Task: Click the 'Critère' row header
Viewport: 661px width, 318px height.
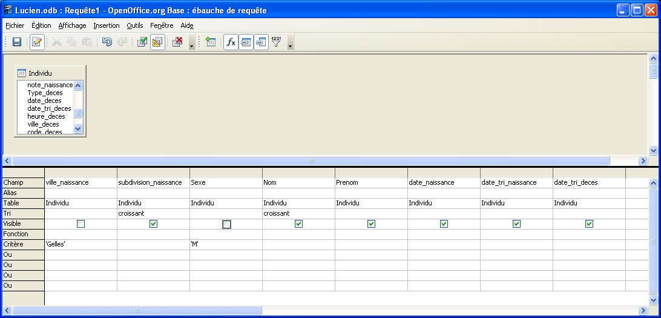Action: tap(23, 244)
